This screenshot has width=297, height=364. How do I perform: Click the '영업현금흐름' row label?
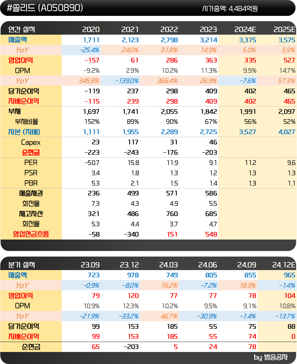pos(31,234)
